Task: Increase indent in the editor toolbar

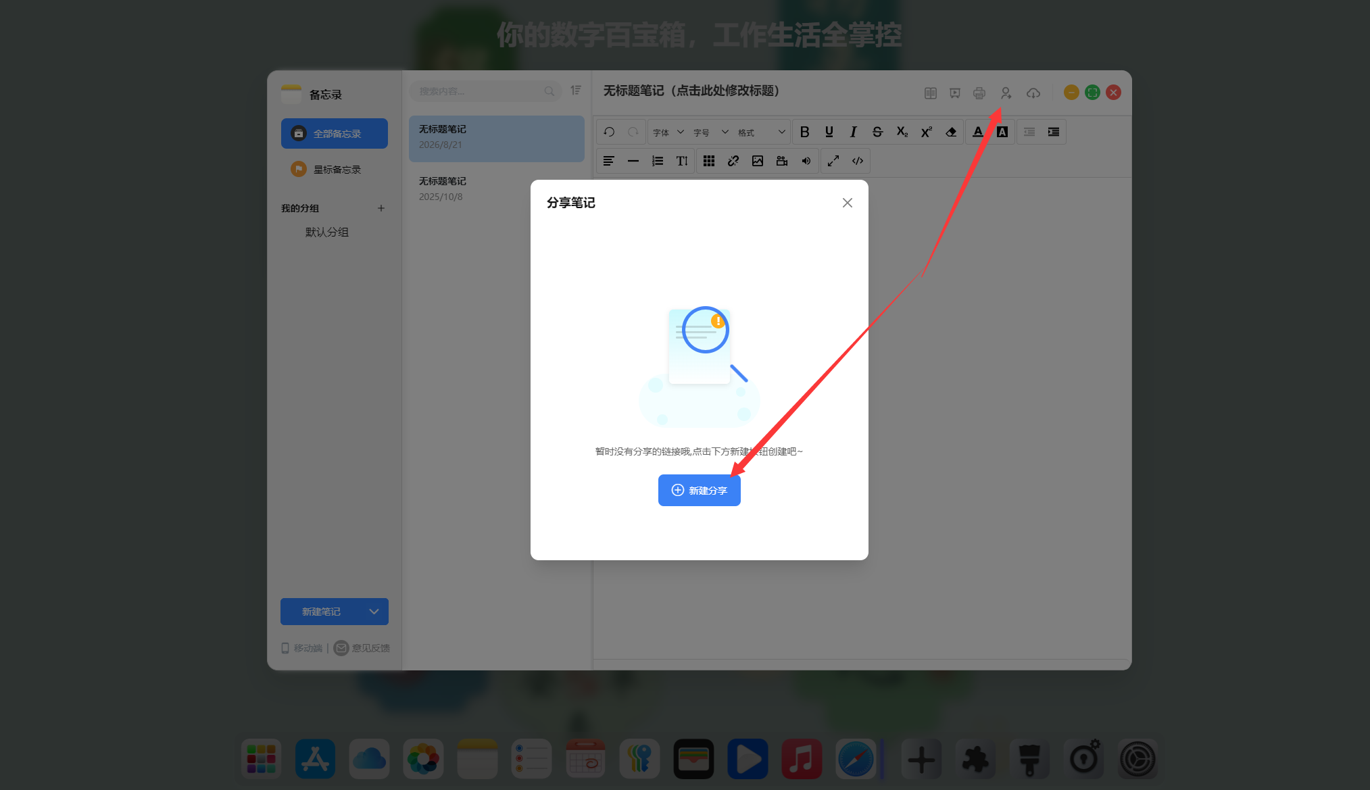Action: [x=1053, y=132]
